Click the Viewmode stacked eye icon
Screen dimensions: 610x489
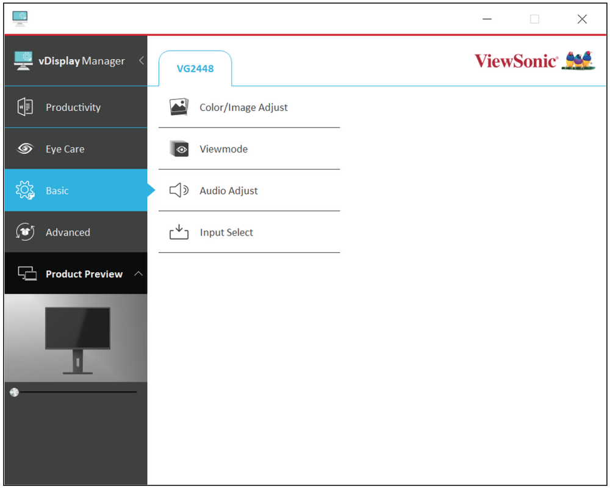tap(179, 149)
